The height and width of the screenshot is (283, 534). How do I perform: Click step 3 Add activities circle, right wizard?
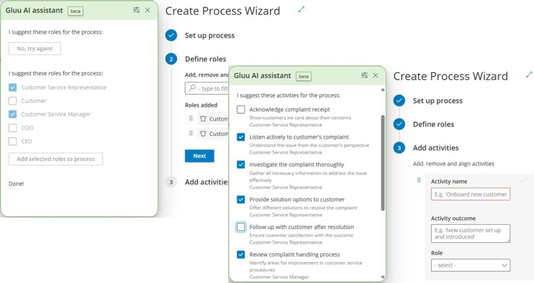pos(399,148)
